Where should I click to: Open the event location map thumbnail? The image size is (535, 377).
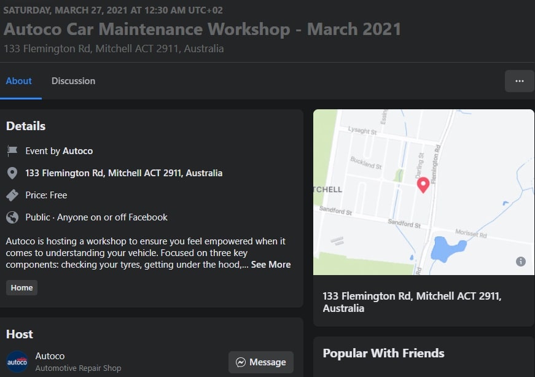tap(423, 190)
